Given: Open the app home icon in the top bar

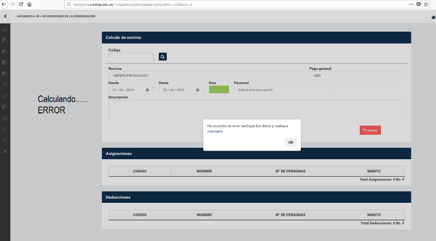Looking at the screenshot, I should (433, 17).
